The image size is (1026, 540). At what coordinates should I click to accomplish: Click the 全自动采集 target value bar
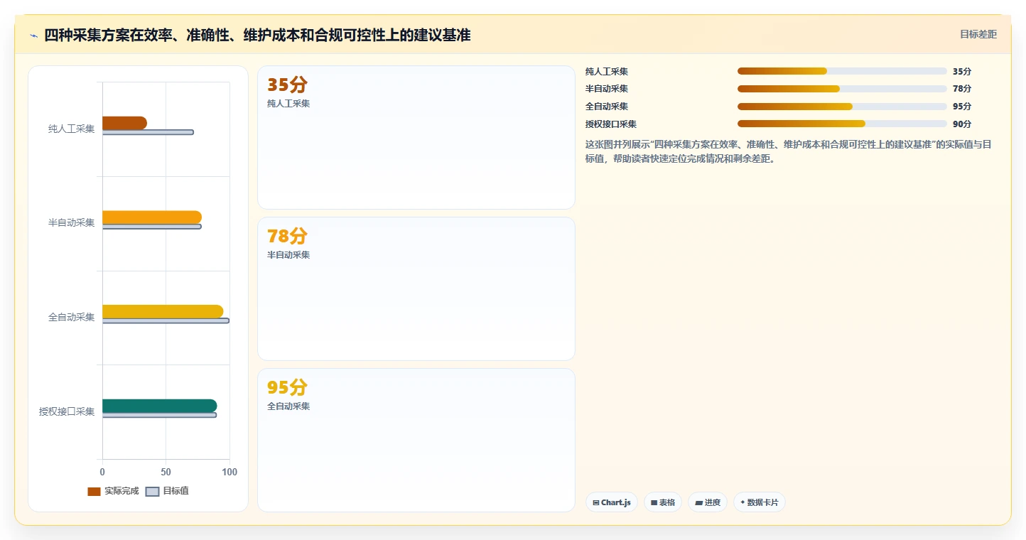coord(166,320)
